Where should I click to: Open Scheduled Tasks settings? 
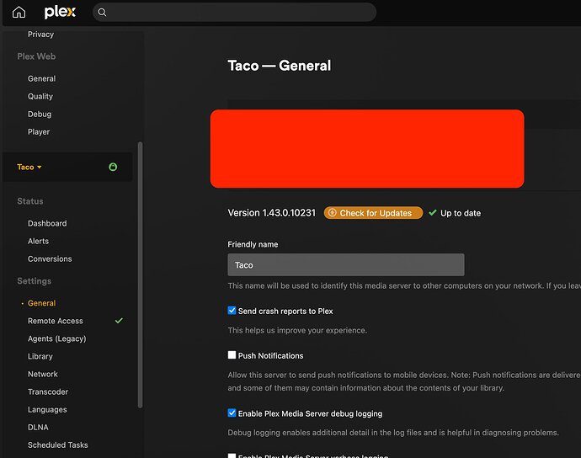coord(58,445)
